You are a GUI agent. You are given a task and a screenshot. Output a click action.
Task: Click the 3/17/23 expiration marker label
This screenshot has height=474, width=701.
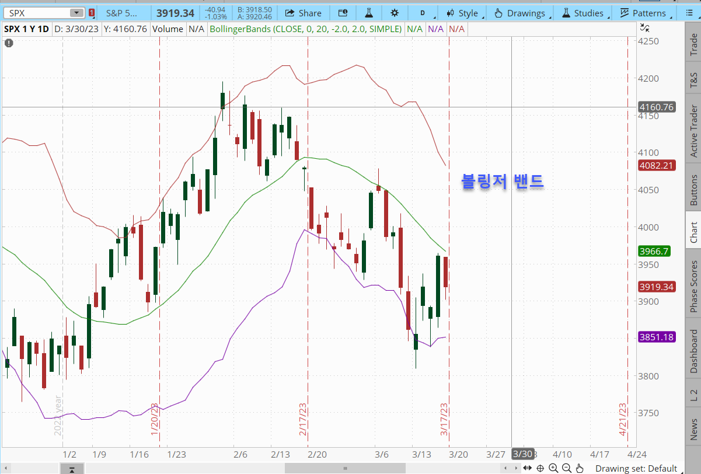click(x=444, y=419)
